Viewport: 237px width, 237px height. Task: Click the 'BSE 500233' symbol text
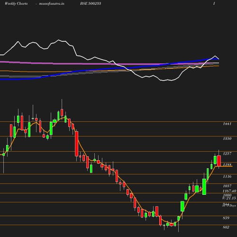tap(91, 3)
